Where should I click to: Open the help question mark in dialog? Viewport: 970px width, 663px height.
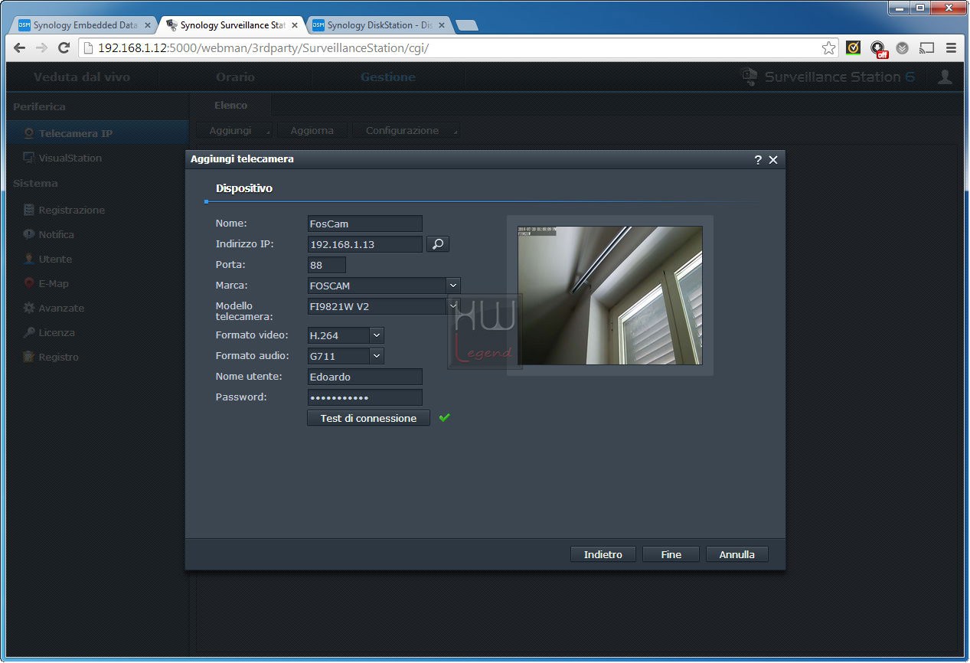click(758, 159)
